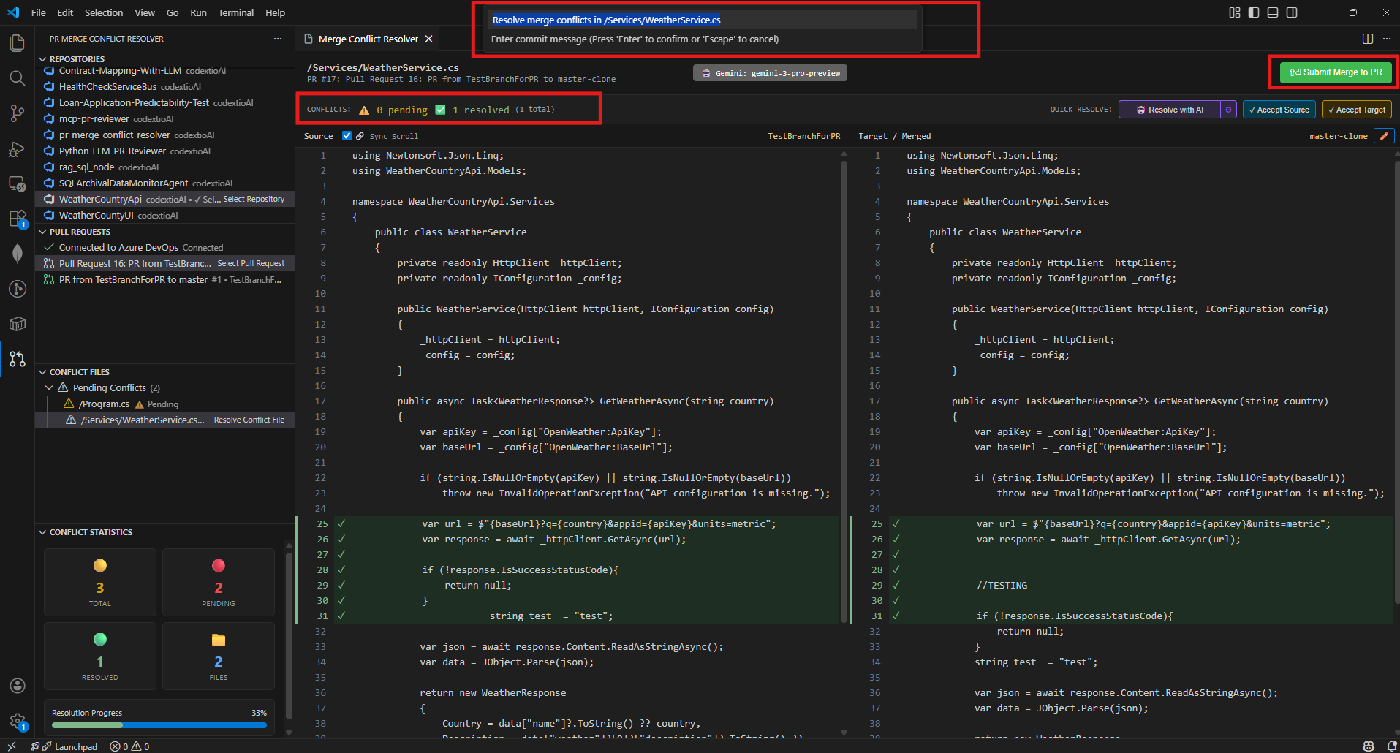Viewport: 1400px width, 753px height.
Task: Click Submit Merge to PR button
Action: [x=1336, y=72]
